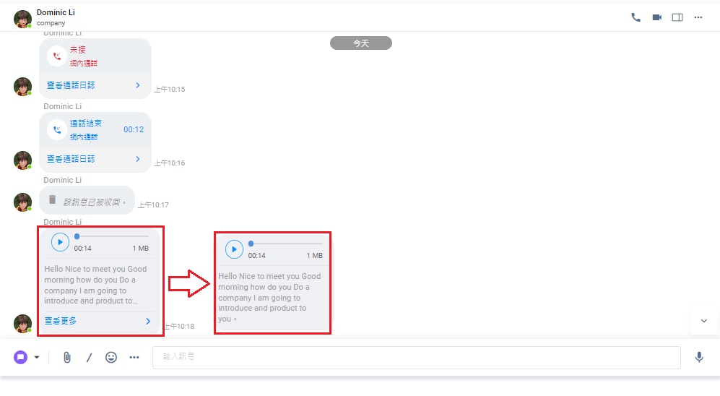This screenshot has width=720, height=396.
Task: Click transcript text ending 'product to…'
Action: pyautogui.click(x=95, y=285)
